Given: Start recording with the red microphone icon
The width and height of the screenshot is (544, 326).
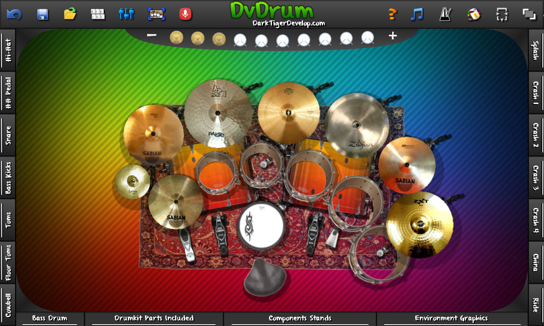Looking at the screenshot, I should click(185, 14).
